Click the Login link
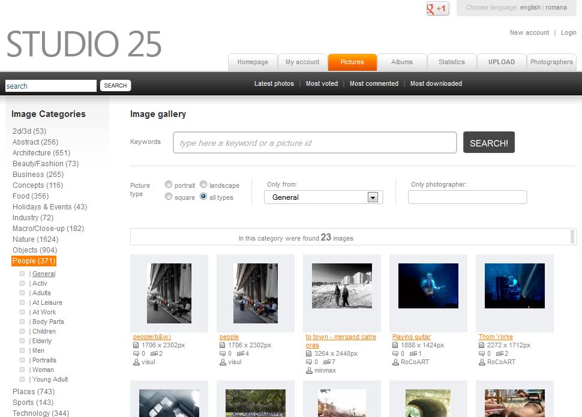 coord(569,32)
